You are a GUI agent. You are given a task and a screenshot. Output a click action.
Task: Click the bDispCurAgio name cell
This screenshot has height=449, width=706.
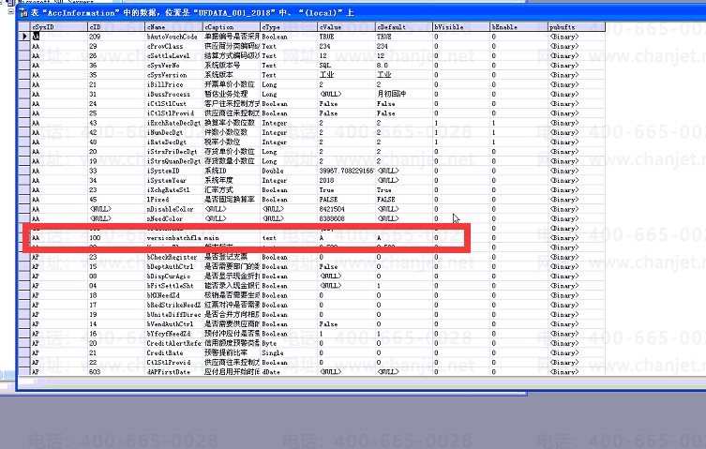[174, 277]
